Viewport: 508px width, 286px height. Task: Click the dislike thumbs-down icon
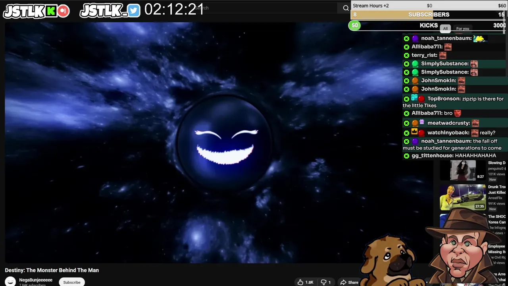(323, 282)
